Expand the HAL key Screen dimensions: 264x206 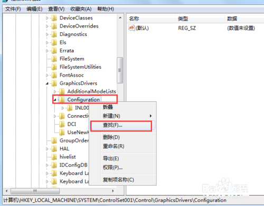pos(47,149)
